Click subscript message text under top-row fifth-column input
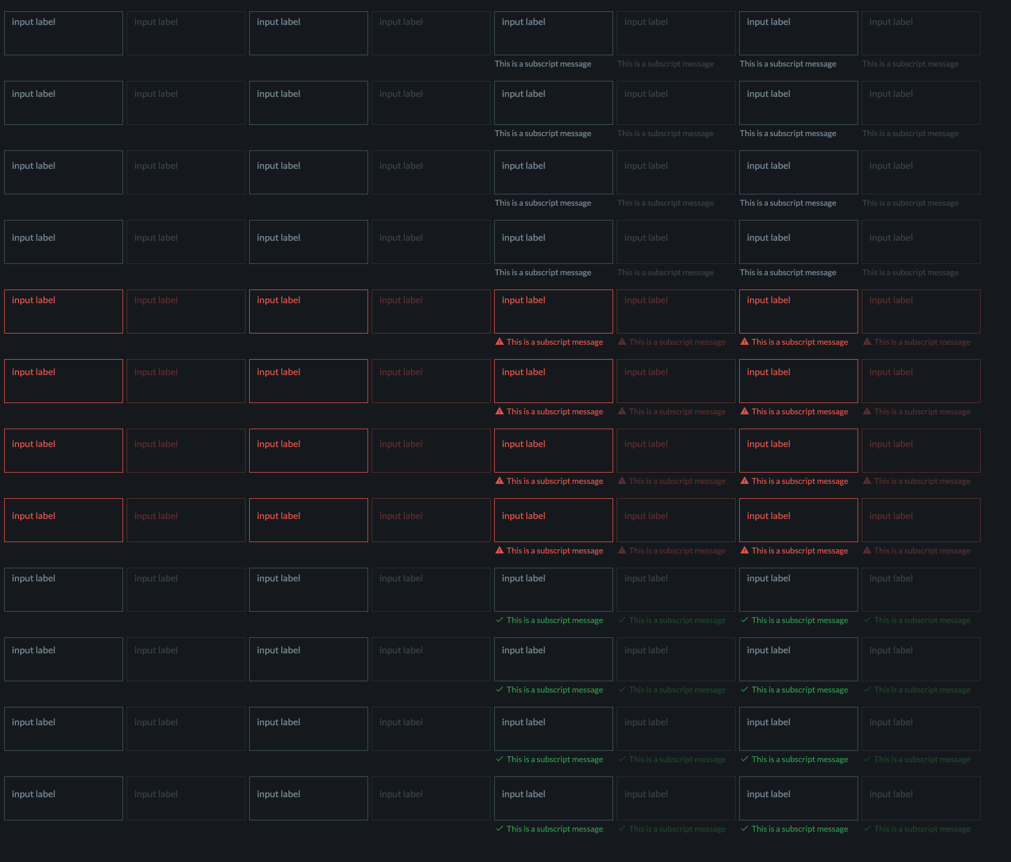Screen dimensions: 1011x862 coord(543,64)
